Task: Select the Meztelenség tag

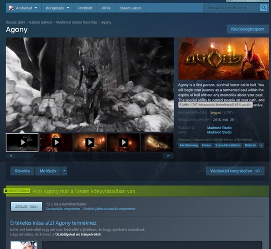Action: pyautogui.click(x=189, y=145)
